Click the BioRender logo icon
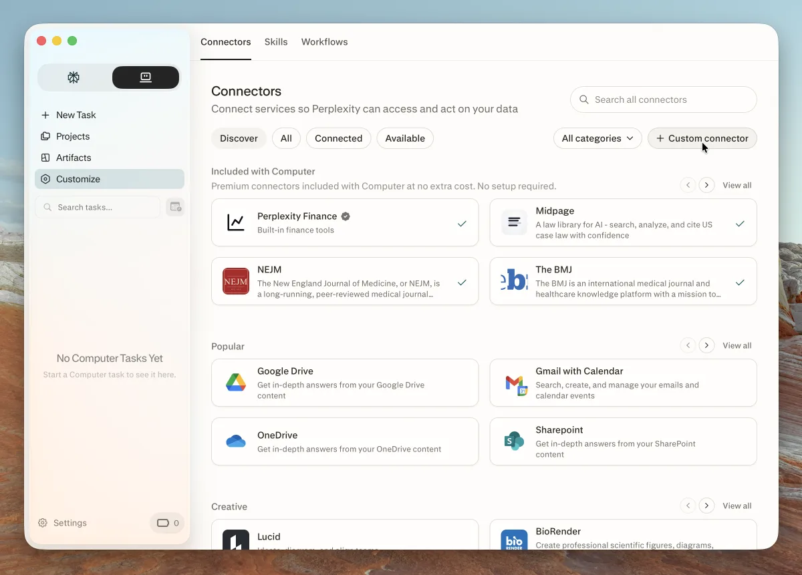This screenshot has height=575, width=802. pos(514,540)
